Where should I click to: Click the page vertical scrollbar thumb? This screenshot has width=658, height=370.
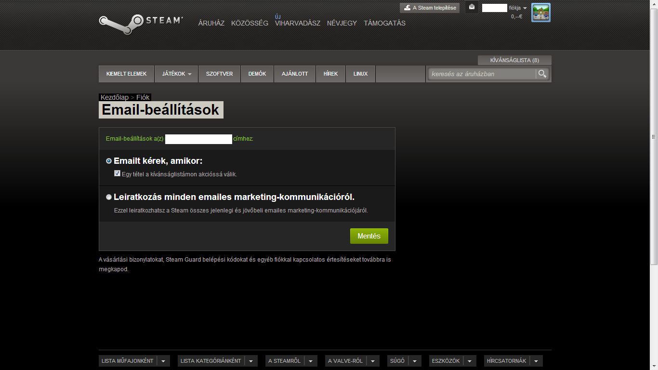654,136
